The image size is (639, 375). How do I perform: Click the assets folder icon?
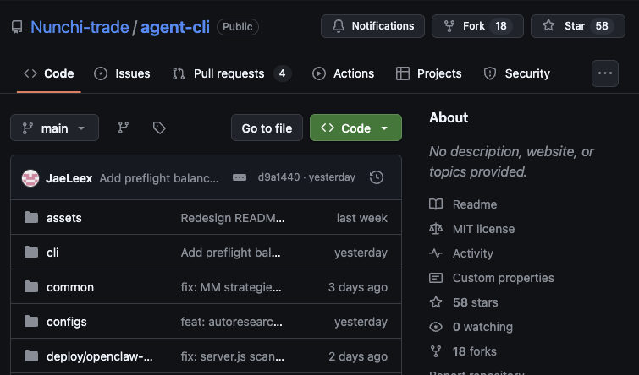[x=31, y=218]
